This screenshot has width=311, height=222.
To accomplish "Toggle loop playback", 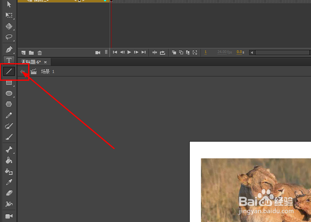I will [x=162, y=52].
